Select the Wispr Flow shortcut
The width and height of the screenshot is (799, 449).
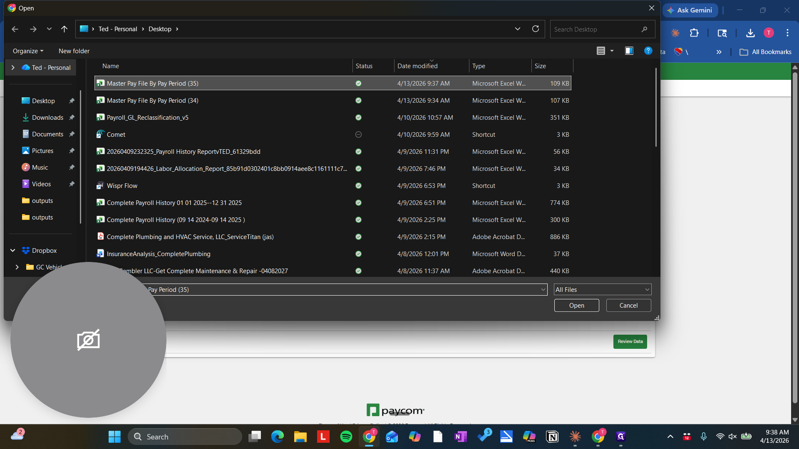[122, 186]
